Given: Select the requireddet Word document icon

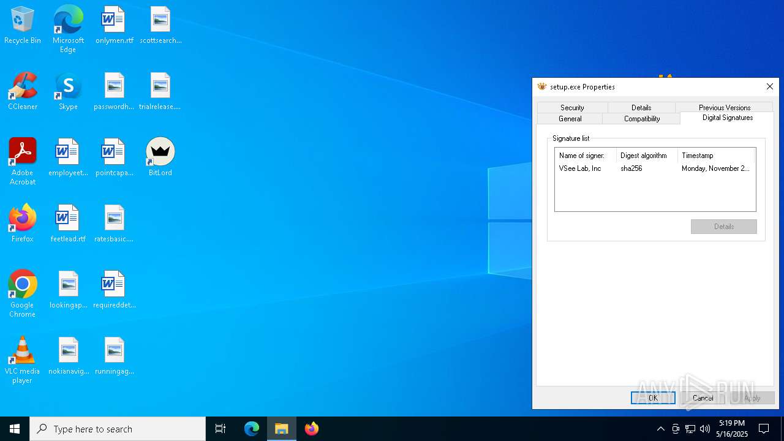Looking at the screenshot, I should click(115, 290).
